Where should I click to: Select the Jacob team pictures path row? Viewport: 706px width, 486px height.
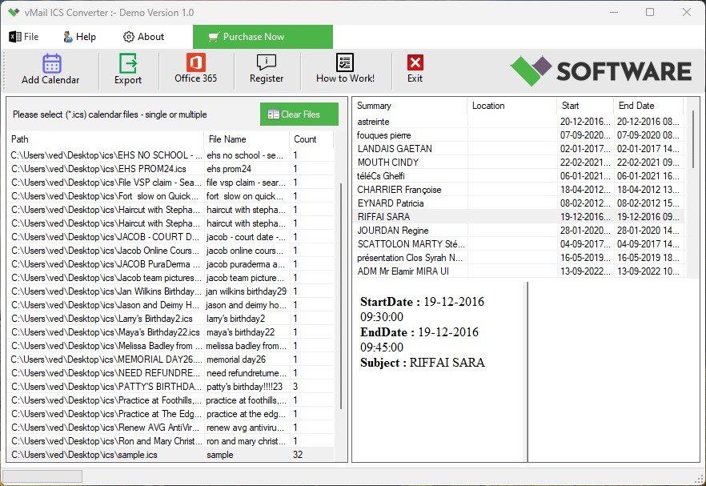tap(170, 278)
